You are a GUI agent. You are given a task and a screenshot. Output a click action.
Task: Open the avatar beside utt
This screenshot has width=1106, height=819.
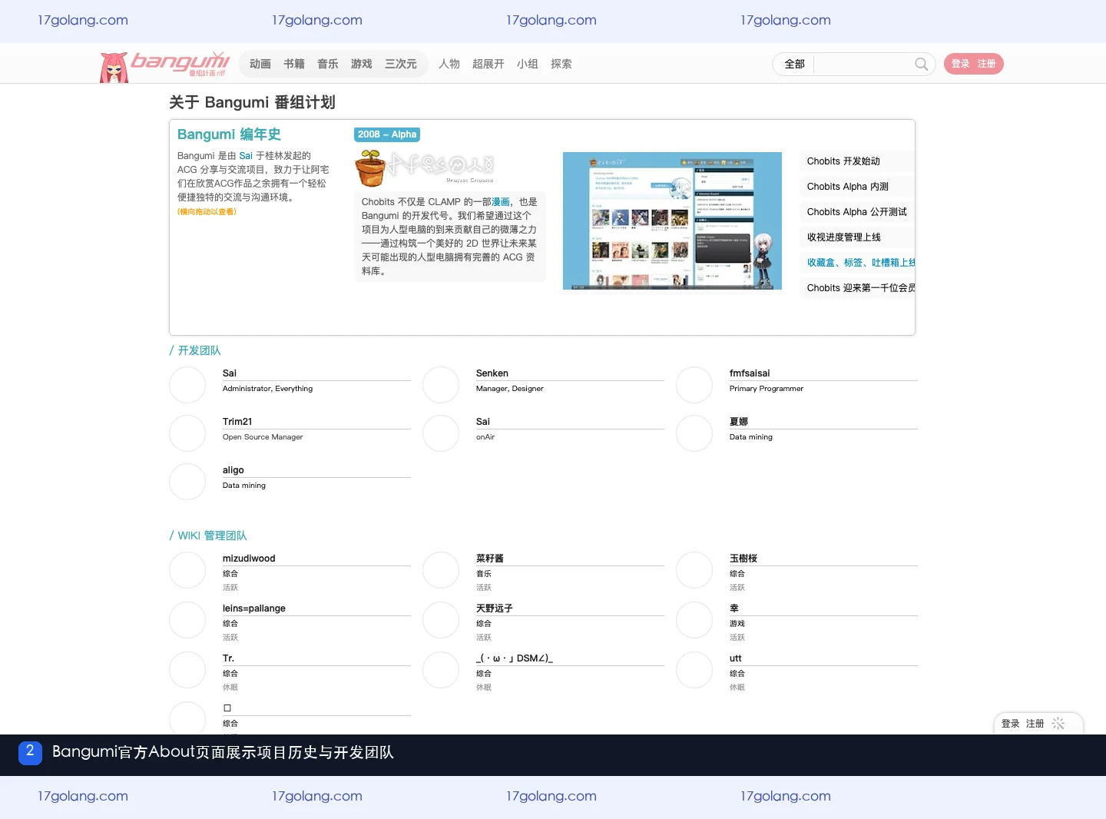pyautogui.click(x=694, y=670)
